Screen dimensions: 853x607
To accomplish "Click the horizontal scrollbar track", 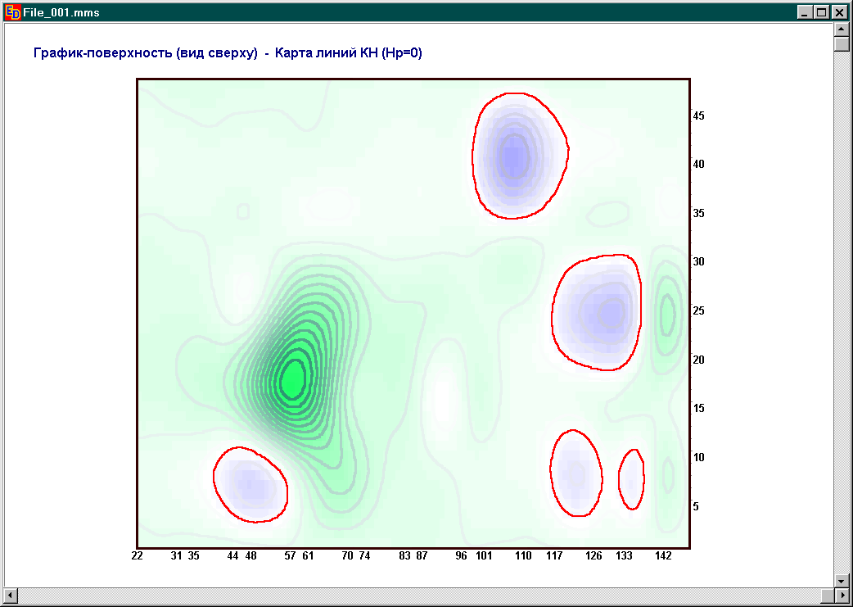I will 426,593.
